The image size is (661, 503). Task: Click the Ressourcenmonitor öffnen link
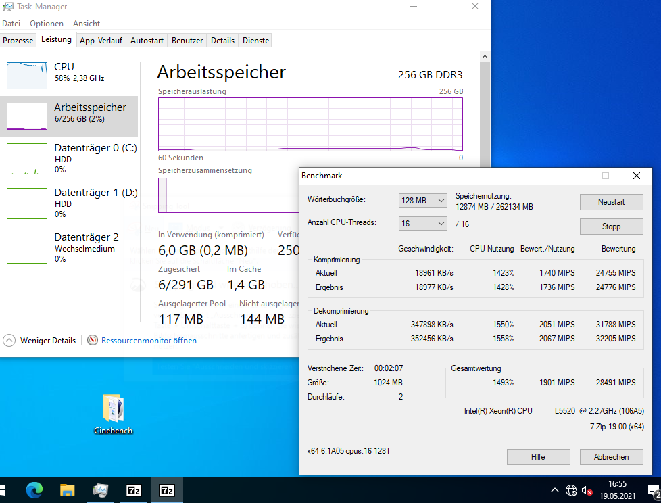click(149, 341)
